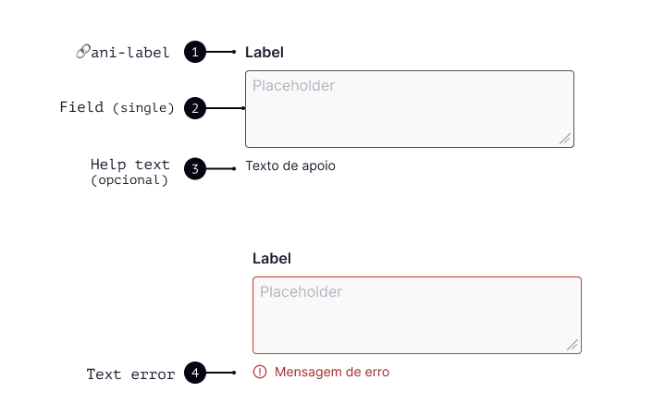Click the numbered marker 1 circle
665x417 pixels.
pos(195,52)
